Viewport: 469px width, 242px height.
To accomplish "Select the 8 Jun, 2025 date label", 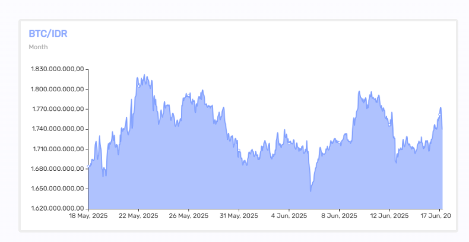I will 338,215.
